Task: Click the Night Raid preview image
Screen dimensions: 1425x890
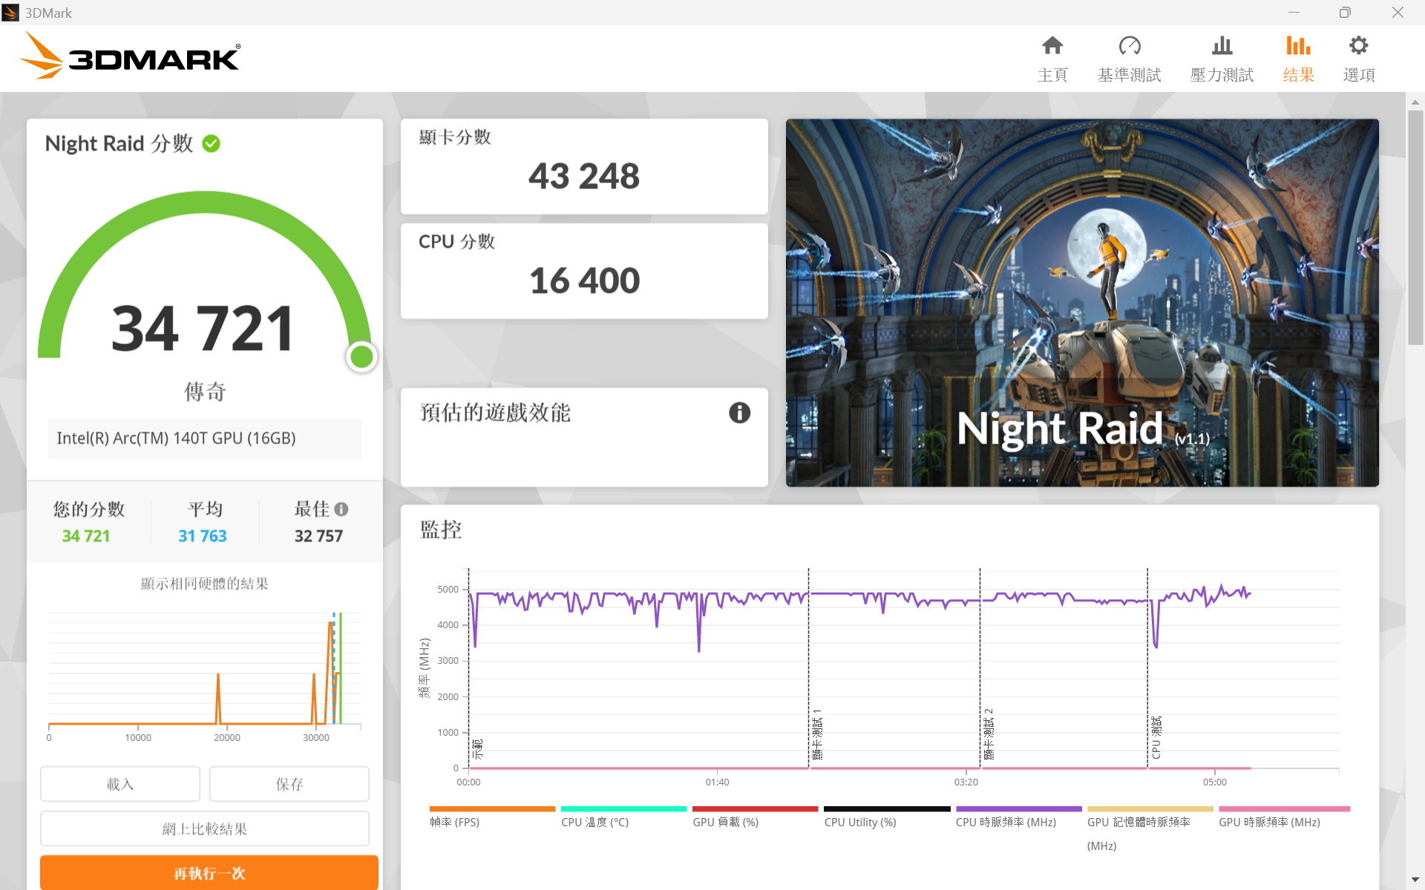Action: click(x=1082, y=303)
